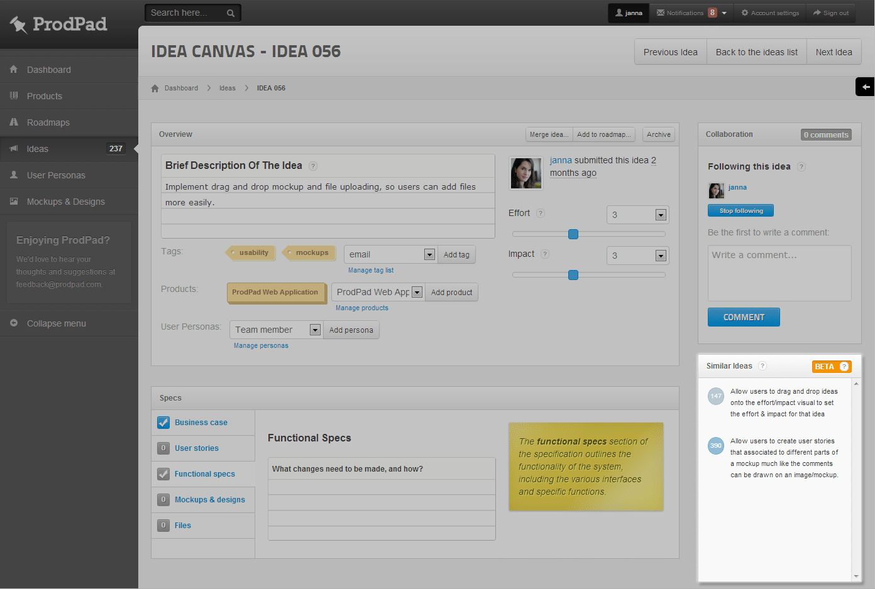Click the Collapse menu arrow icon
The image size is (875, 589).
14,323
